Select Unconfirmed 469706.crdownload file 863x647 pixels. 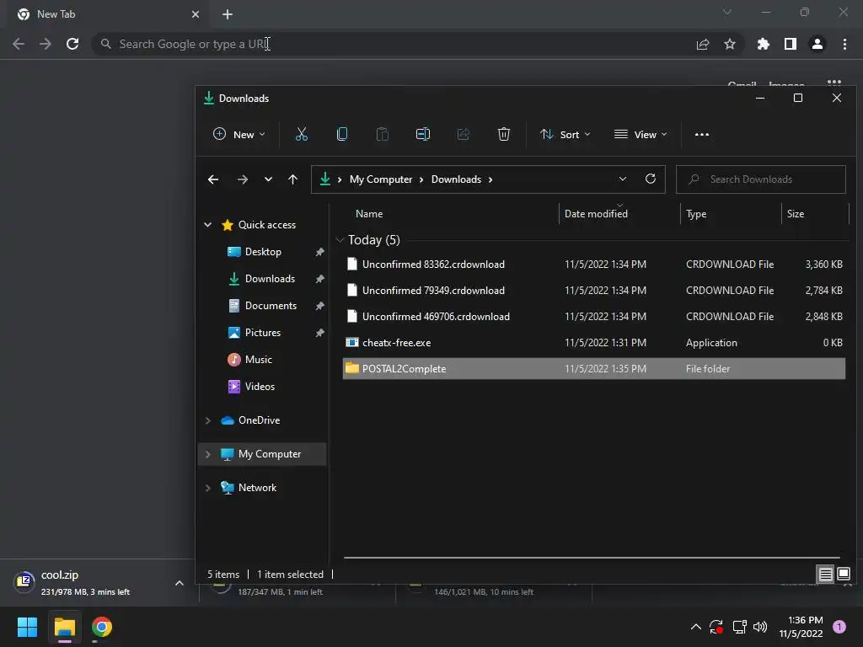594,317
